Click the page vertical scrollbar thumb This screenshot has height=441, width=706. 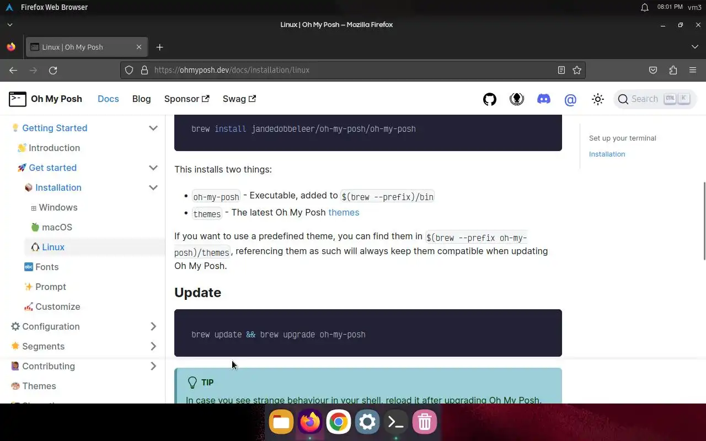[704, 220]
